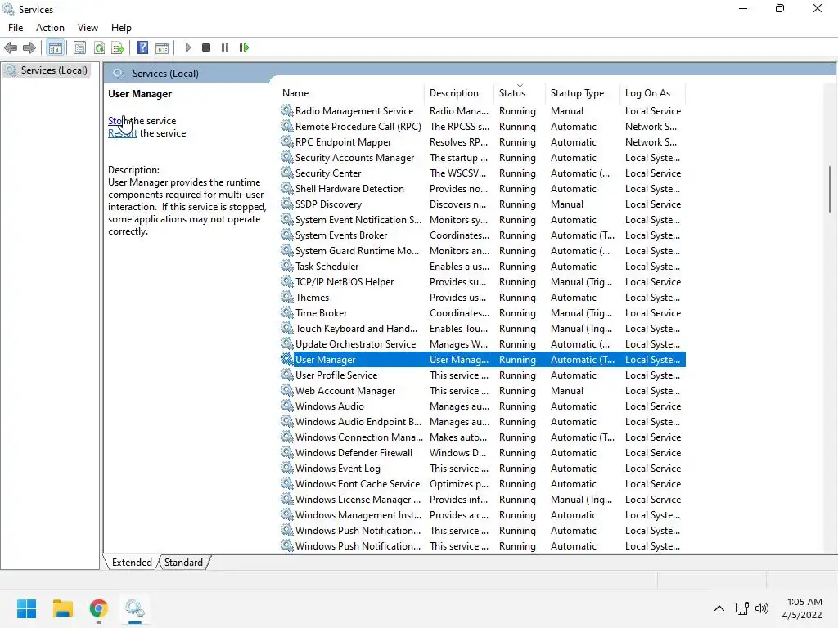Select the Windows Event Log gear icon
Image resolution: width=838 pixels, height=628 pixels.
[287, 469]
